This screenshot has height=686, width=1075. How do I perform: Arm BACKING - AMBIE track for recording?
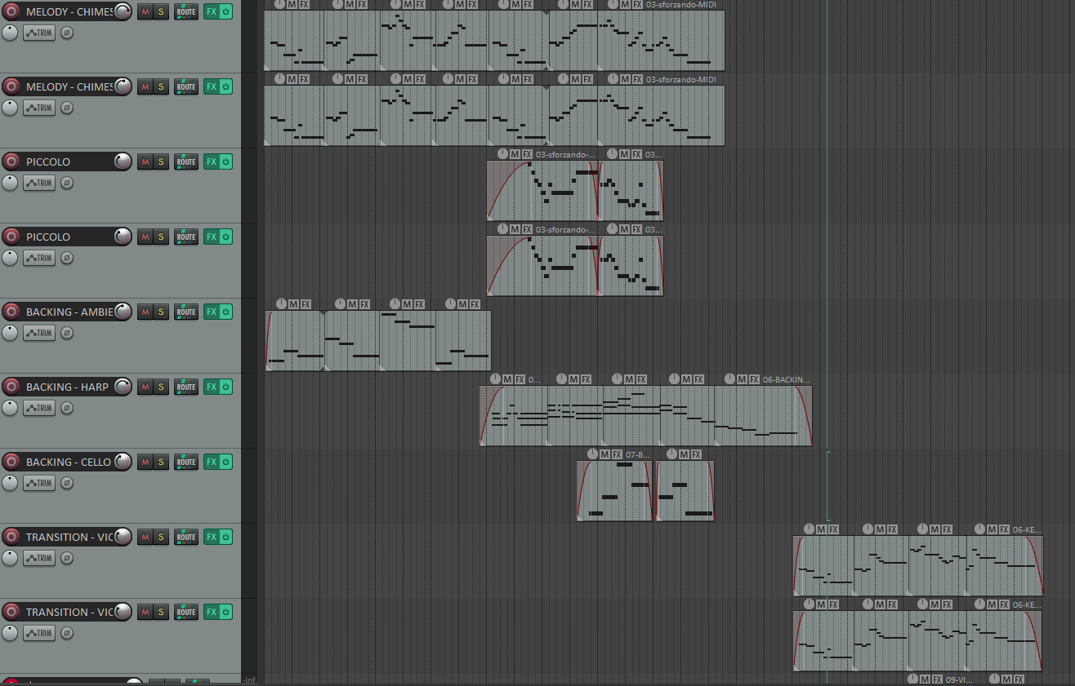pyautogui.click(x=11, y=312)
